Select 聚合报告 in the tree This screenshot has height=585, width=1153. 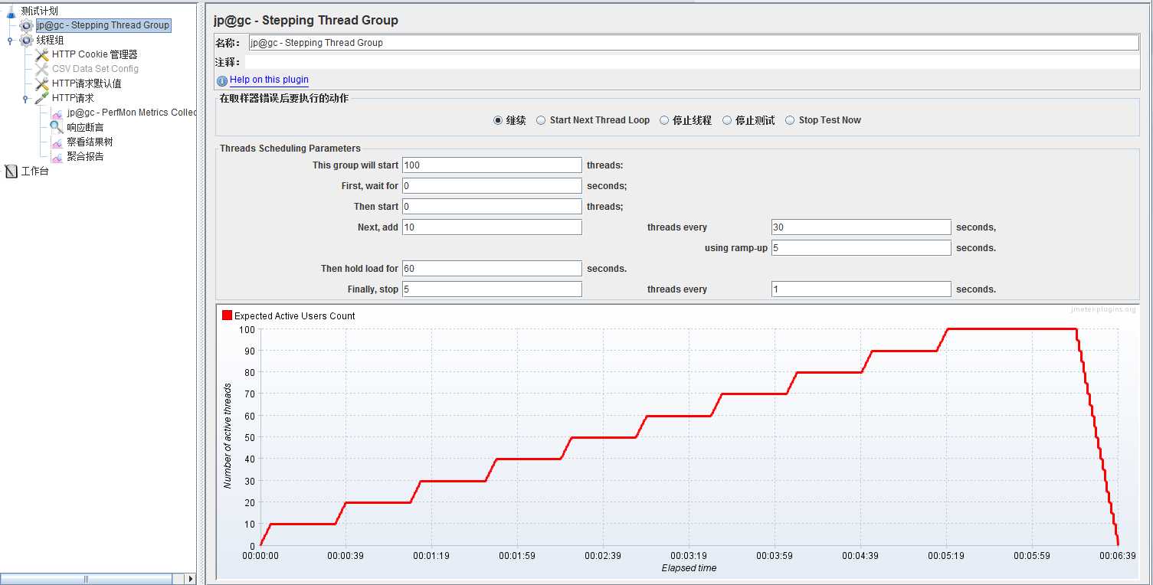pyautogui.click(x=85, y=156)
